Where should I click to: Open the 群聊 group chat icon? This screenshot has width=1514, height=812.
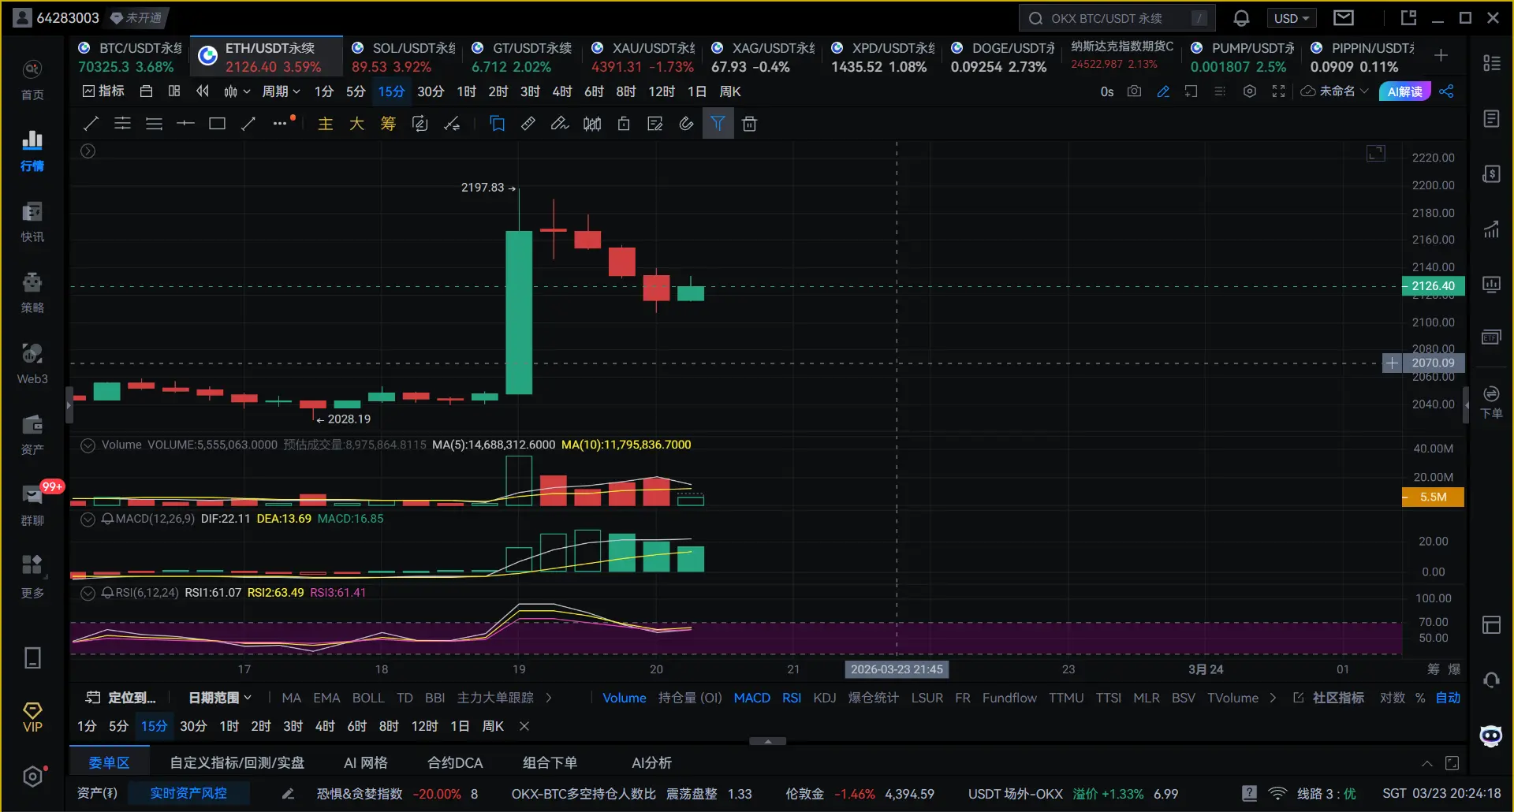32,505
